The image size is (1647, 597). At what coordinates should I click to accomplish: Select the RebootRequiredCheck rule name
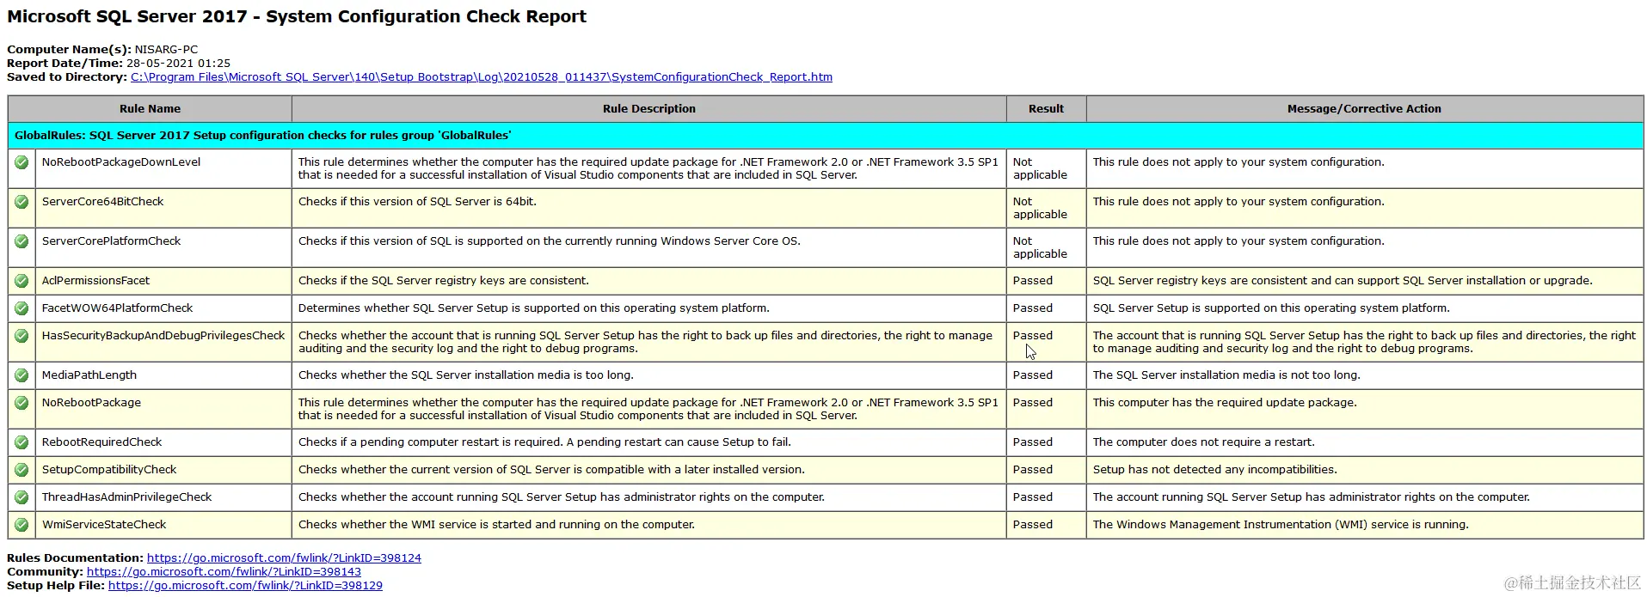click(101, 442)
